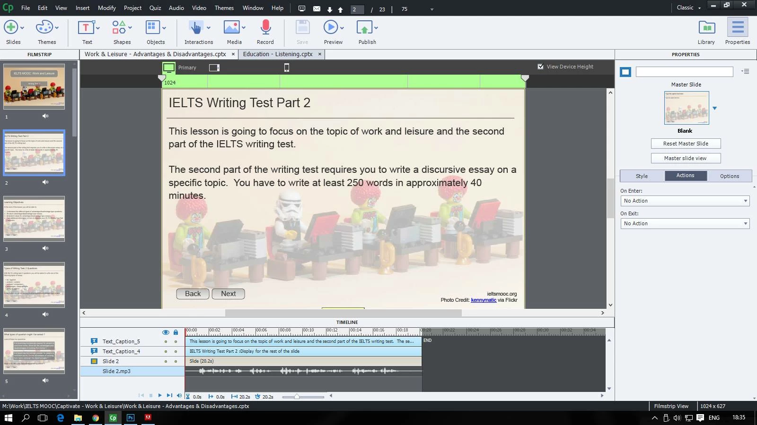Screen dimensions: 757x425
Task: Switch to the Style tab
Action: pos(642,176)
